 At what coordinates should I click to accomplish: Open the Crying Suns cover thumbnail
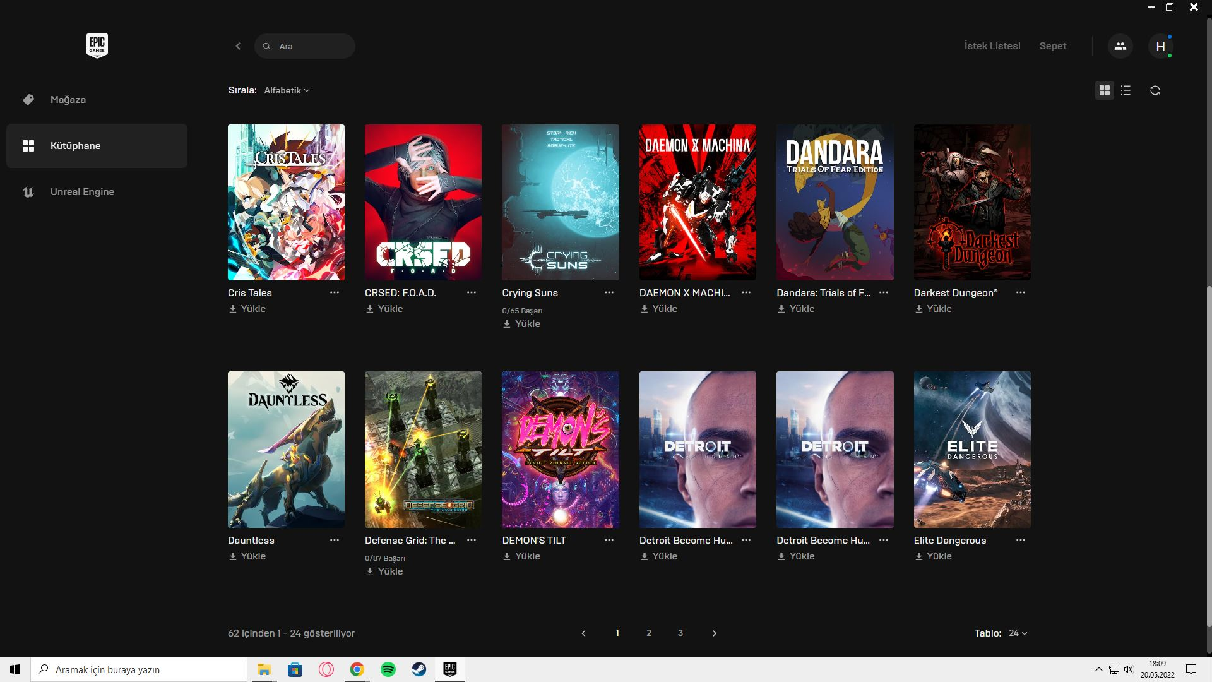click(x=561, y=202)
